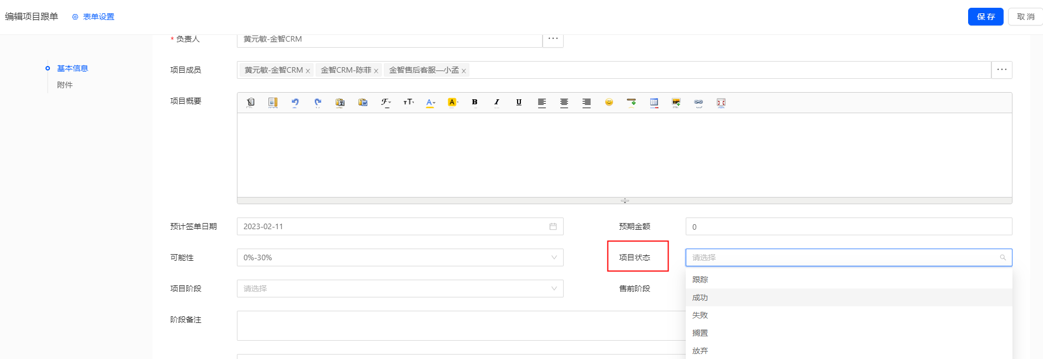
Task: Click the 项目状态 search select box
Action: pyautogui.click(x=849, y=257)
